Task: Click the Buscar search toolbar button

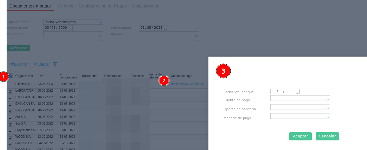Action: (x=42, y=64)
